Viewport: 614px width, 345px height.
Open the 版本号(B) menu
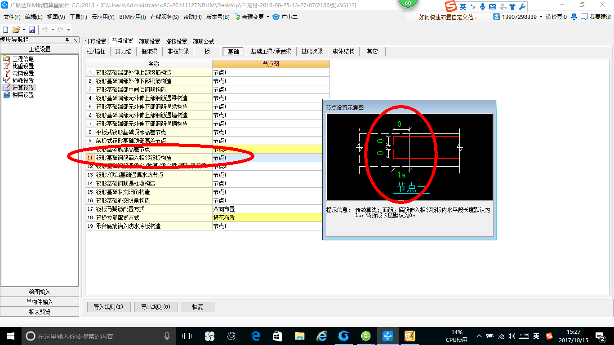[218, 17]
